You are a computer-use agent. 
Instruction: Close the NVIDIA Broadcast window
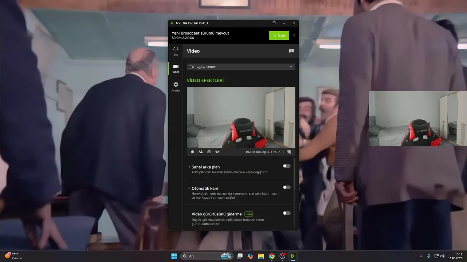294,23
